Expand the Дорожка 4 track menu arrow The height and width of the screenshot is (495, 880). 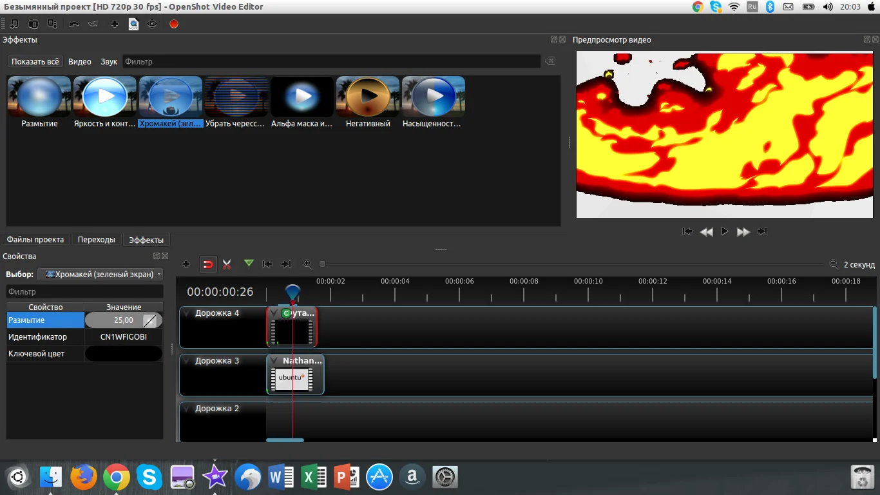[187, 313]
